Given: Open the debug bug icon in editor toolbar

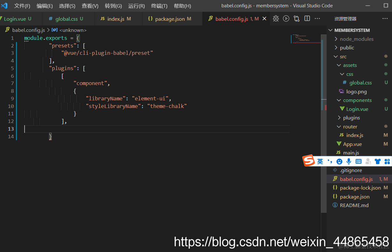Looking at the screenshot, I should (x=276, y=18).
